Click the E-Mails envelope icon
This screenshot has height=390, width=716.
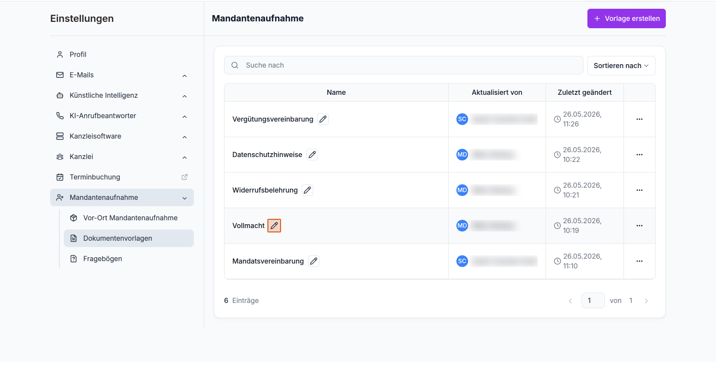tap(60, 75)
